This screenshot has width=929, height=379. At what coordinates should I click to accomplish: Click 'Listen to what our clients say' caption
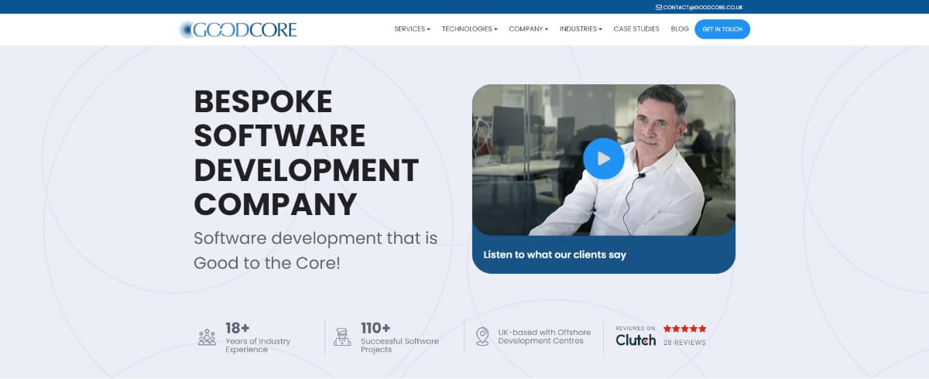pos(554,254)
